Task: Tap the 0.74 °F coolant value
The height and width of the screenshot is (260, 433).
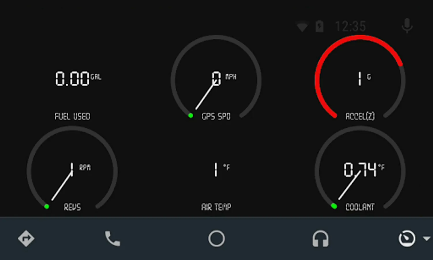Action: (364, 169)
